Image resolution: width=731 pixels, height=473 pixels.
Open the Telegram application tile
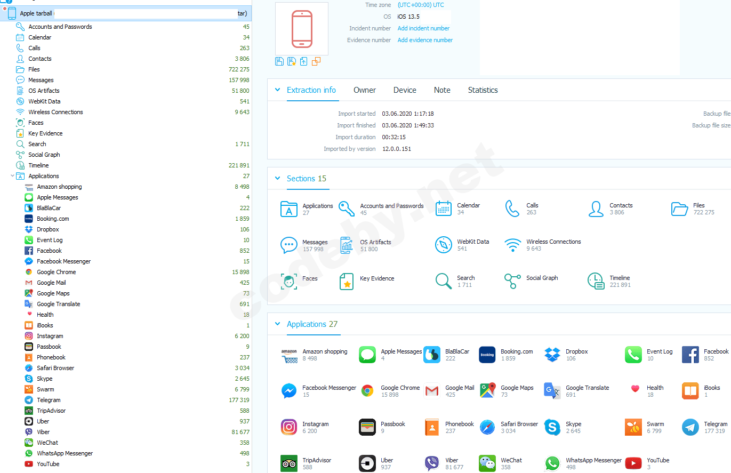click(705, 427)
